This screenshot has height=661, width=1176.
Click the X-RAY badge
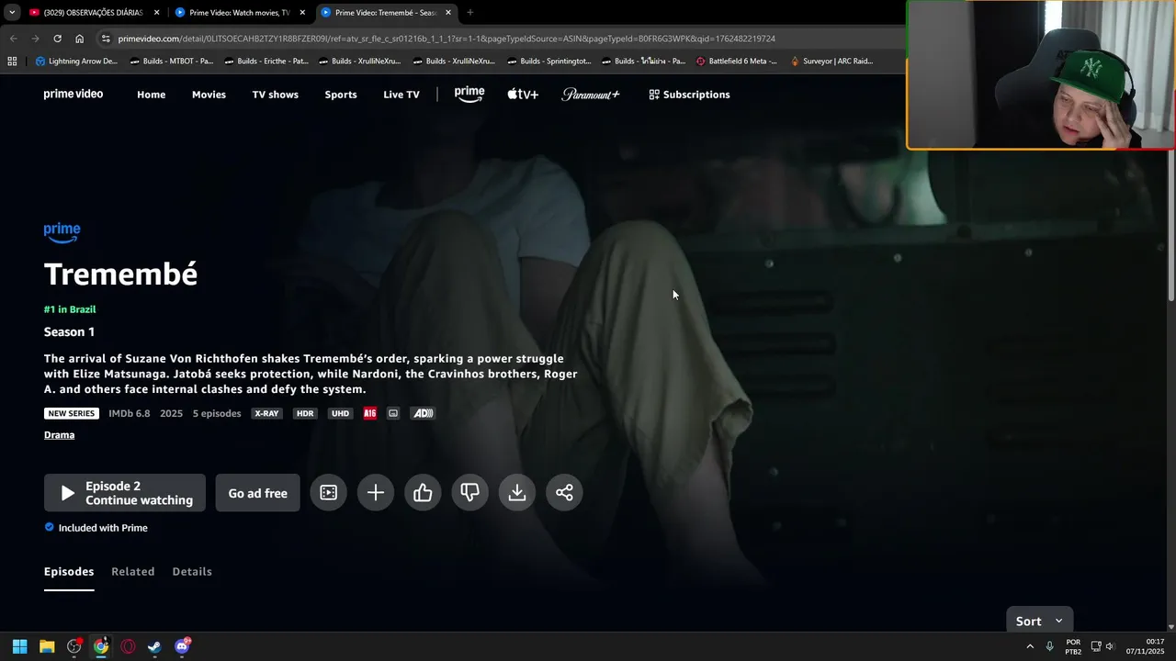[266, 413]
